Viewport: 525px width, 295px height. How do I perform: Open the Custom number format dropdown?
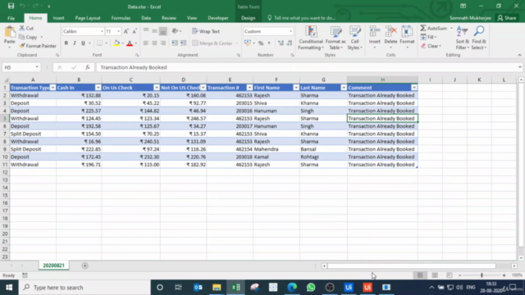point(290,31)
